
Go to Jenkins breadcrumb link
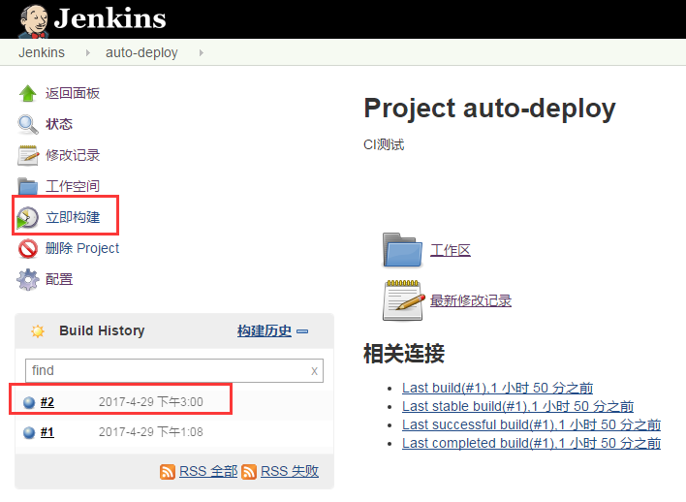42,52
